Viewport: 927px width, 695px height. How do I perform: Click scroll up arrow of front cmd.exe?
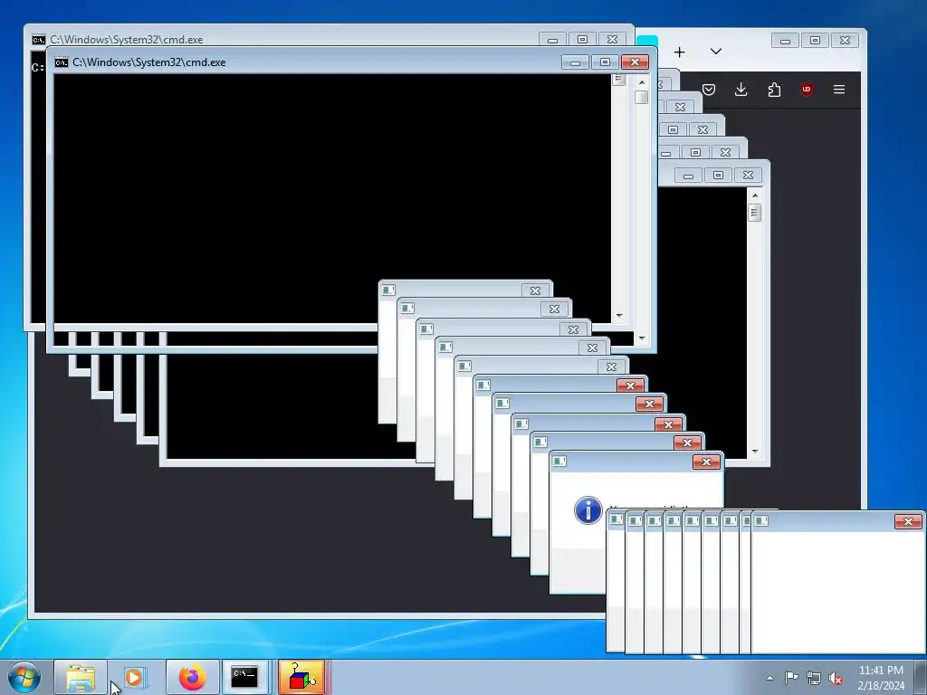coord(642,81)
